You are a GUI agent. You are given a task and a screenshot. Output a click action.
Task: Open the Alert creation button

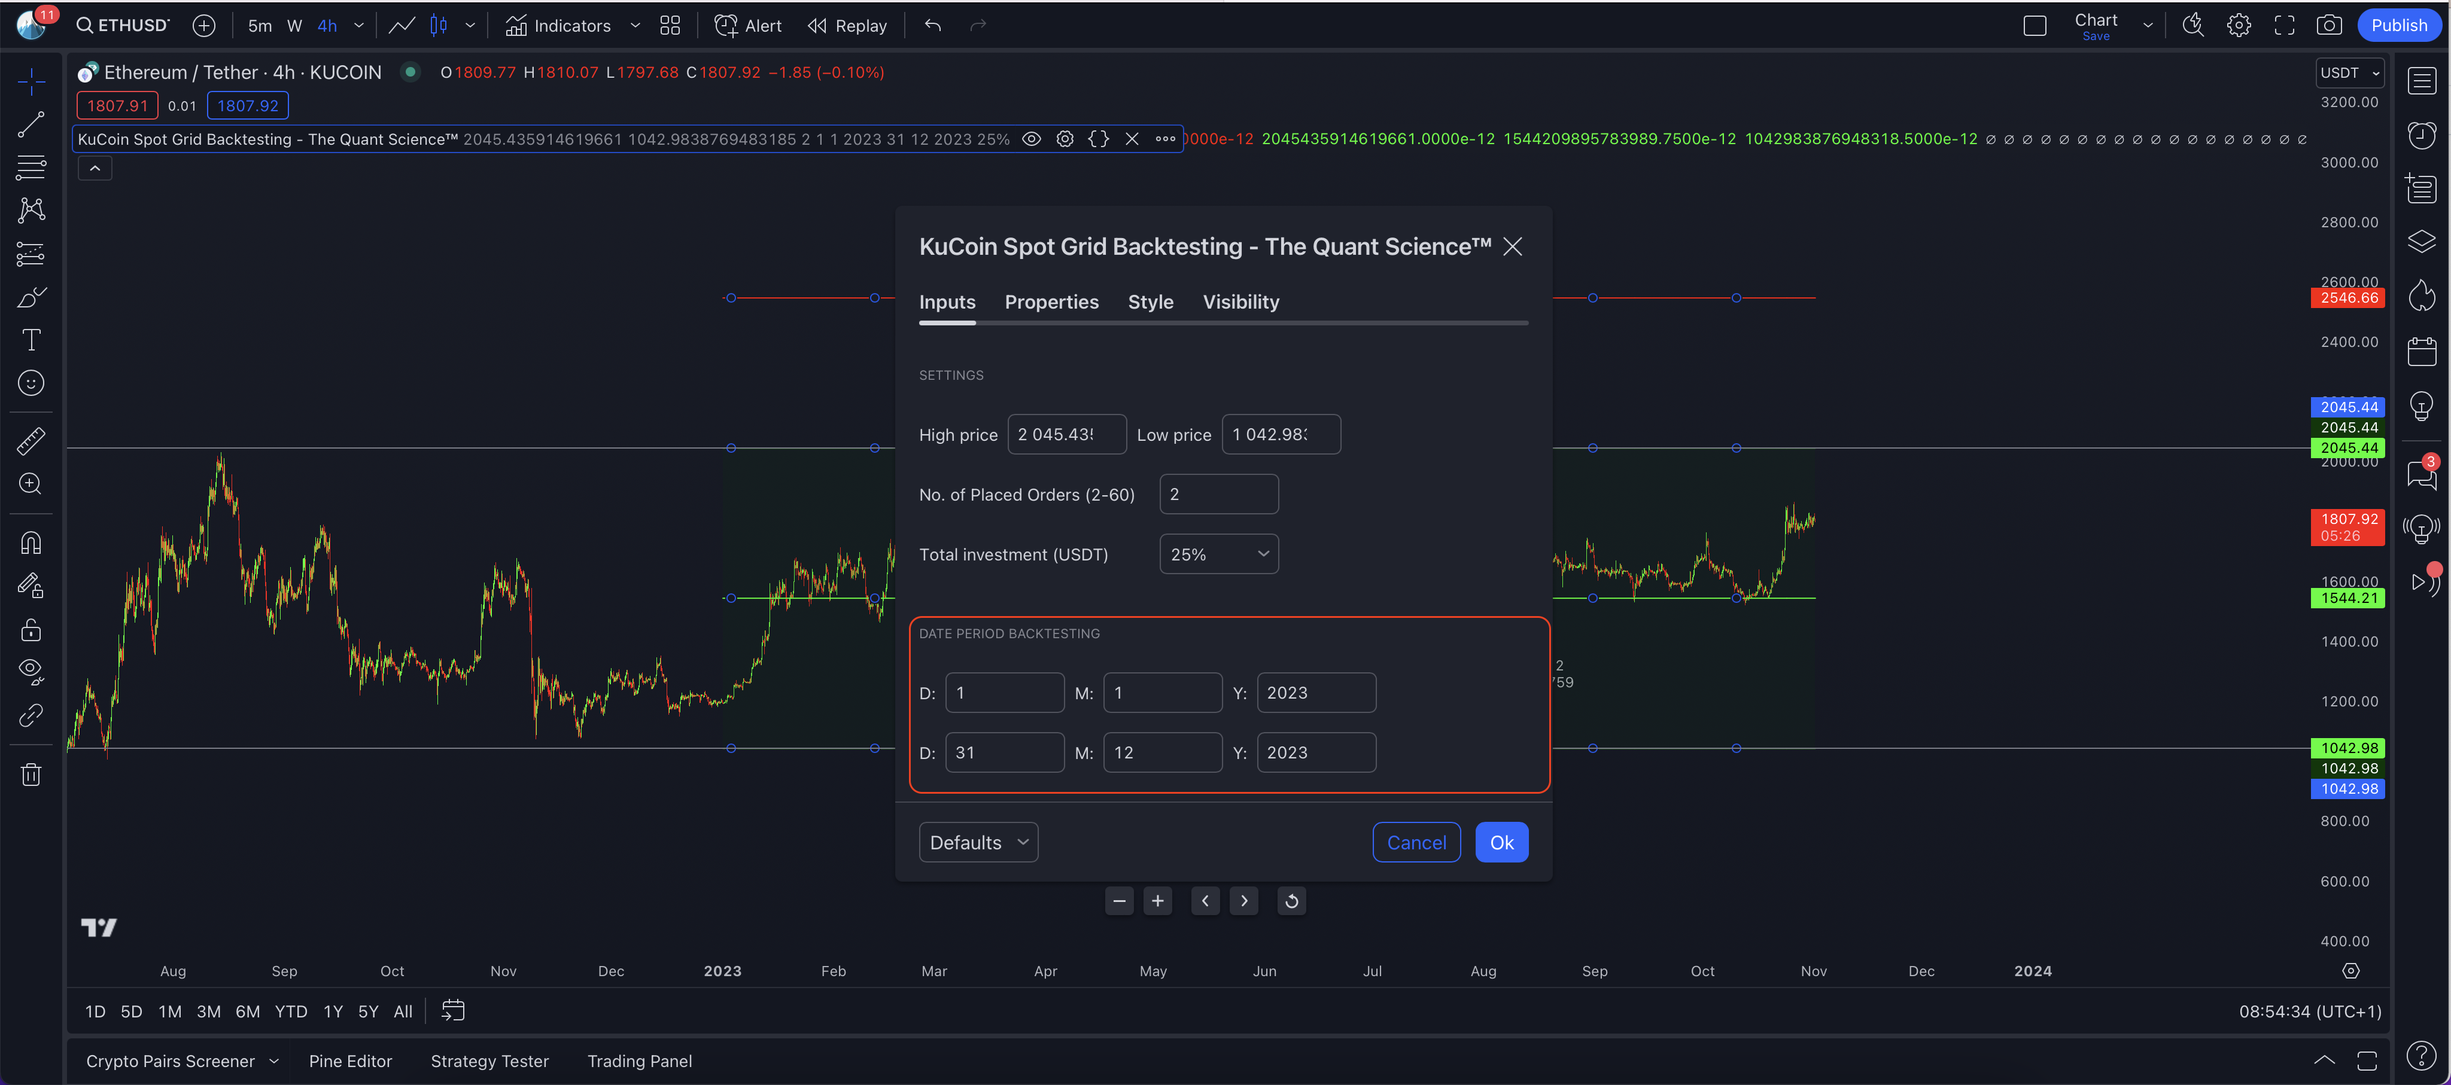tap(748, 26)
